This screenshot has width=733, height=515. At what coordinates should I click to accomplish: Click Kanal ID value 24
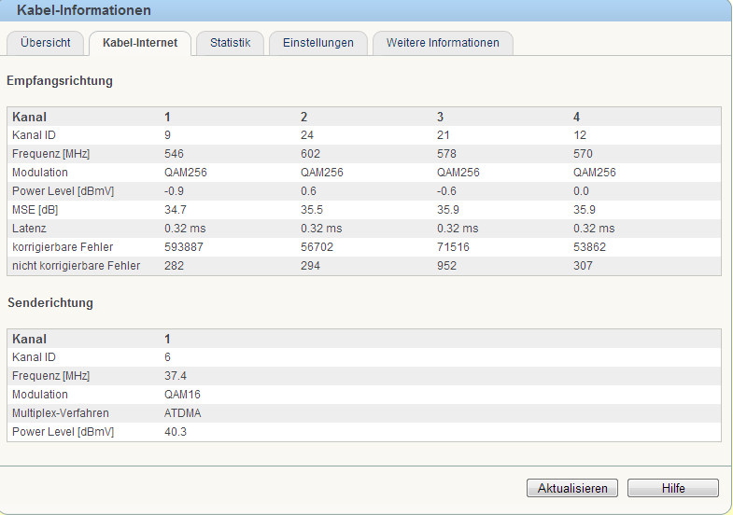coord(307,135)
